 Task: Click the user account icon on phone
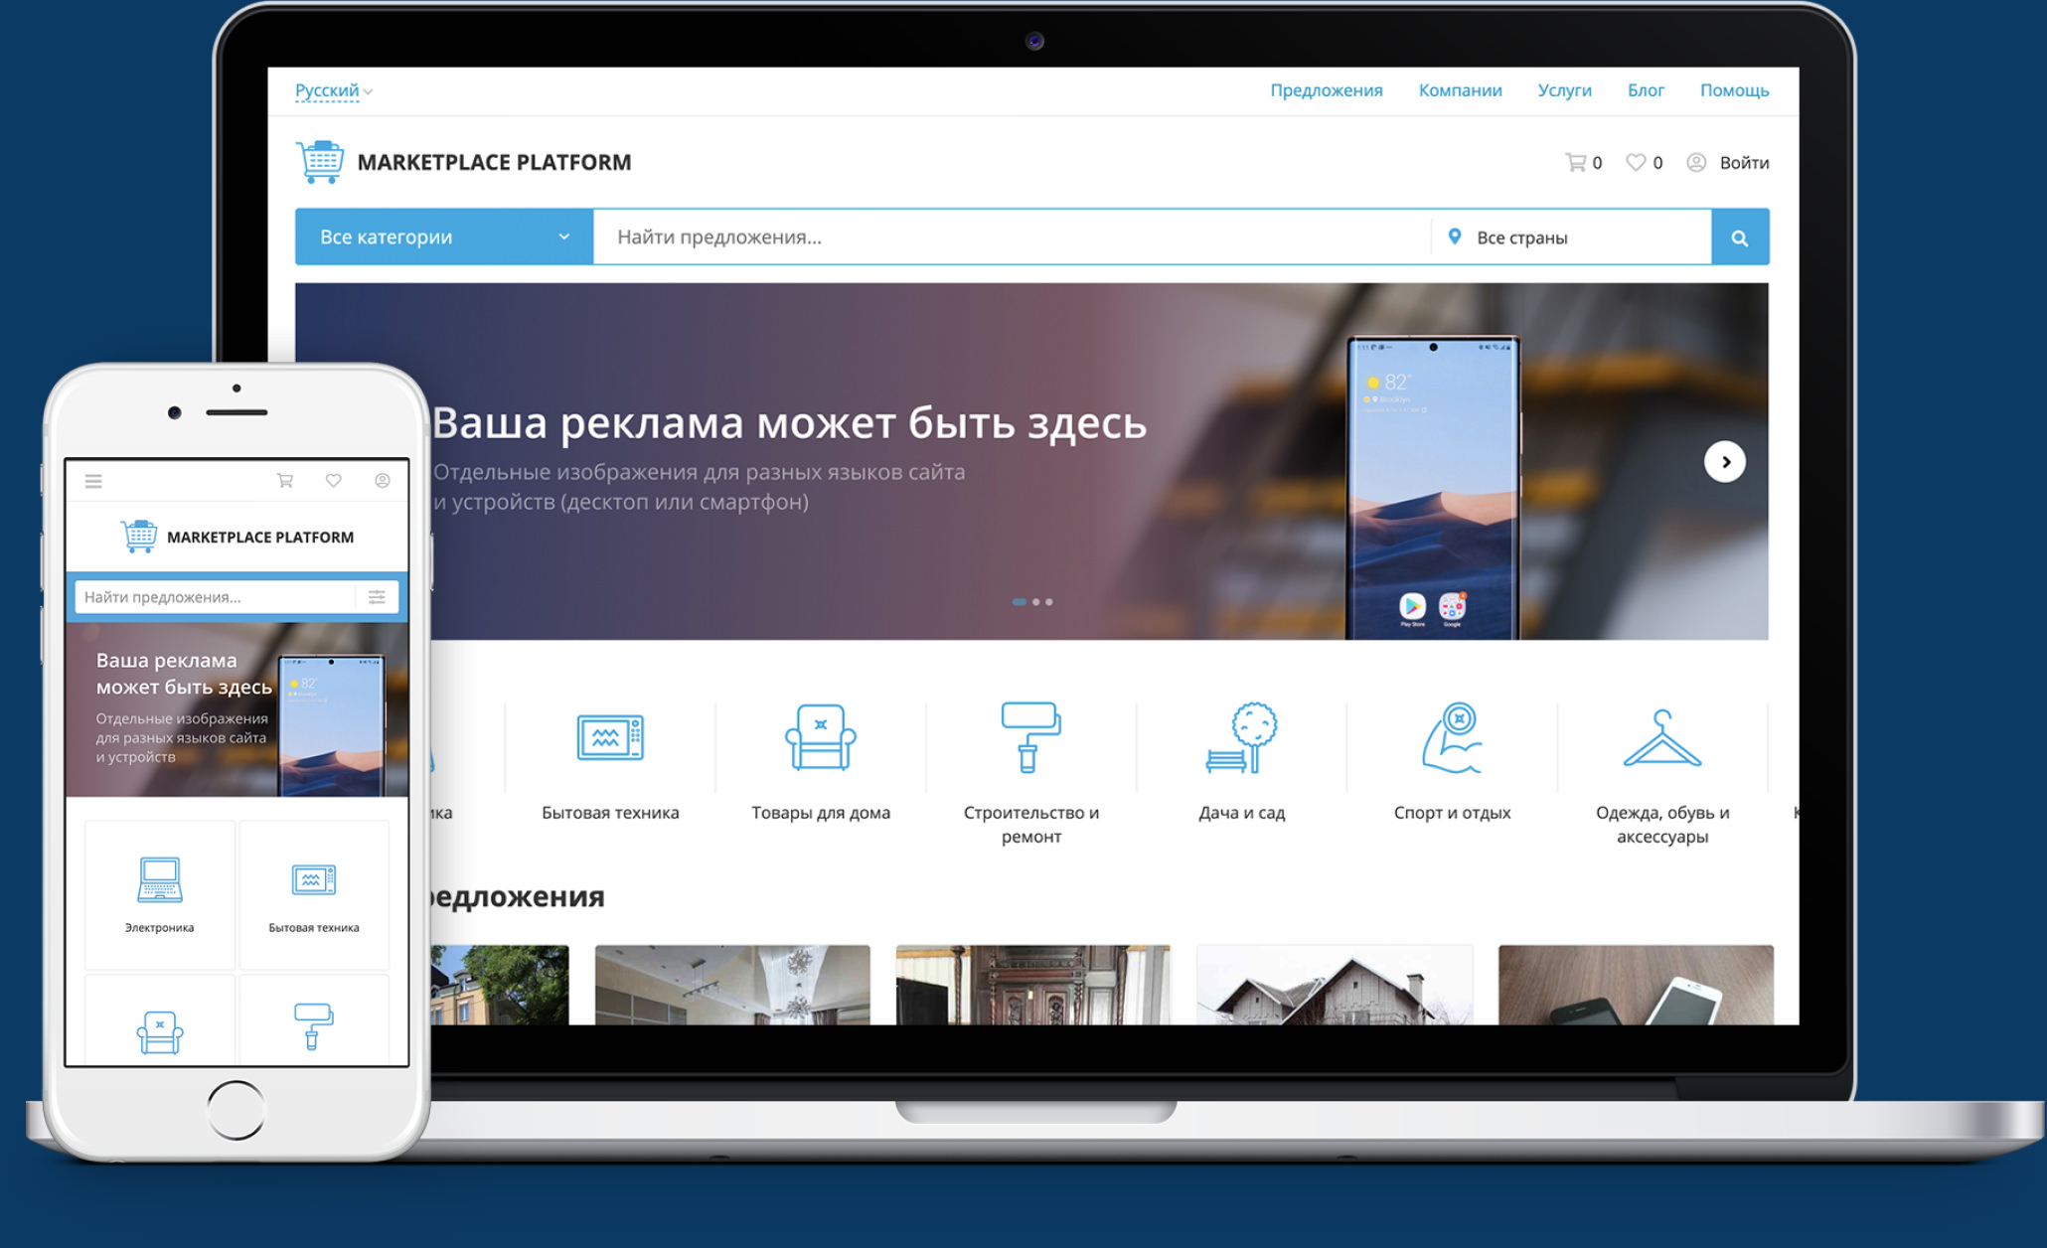pyautogui.click(x=382, y=481)
